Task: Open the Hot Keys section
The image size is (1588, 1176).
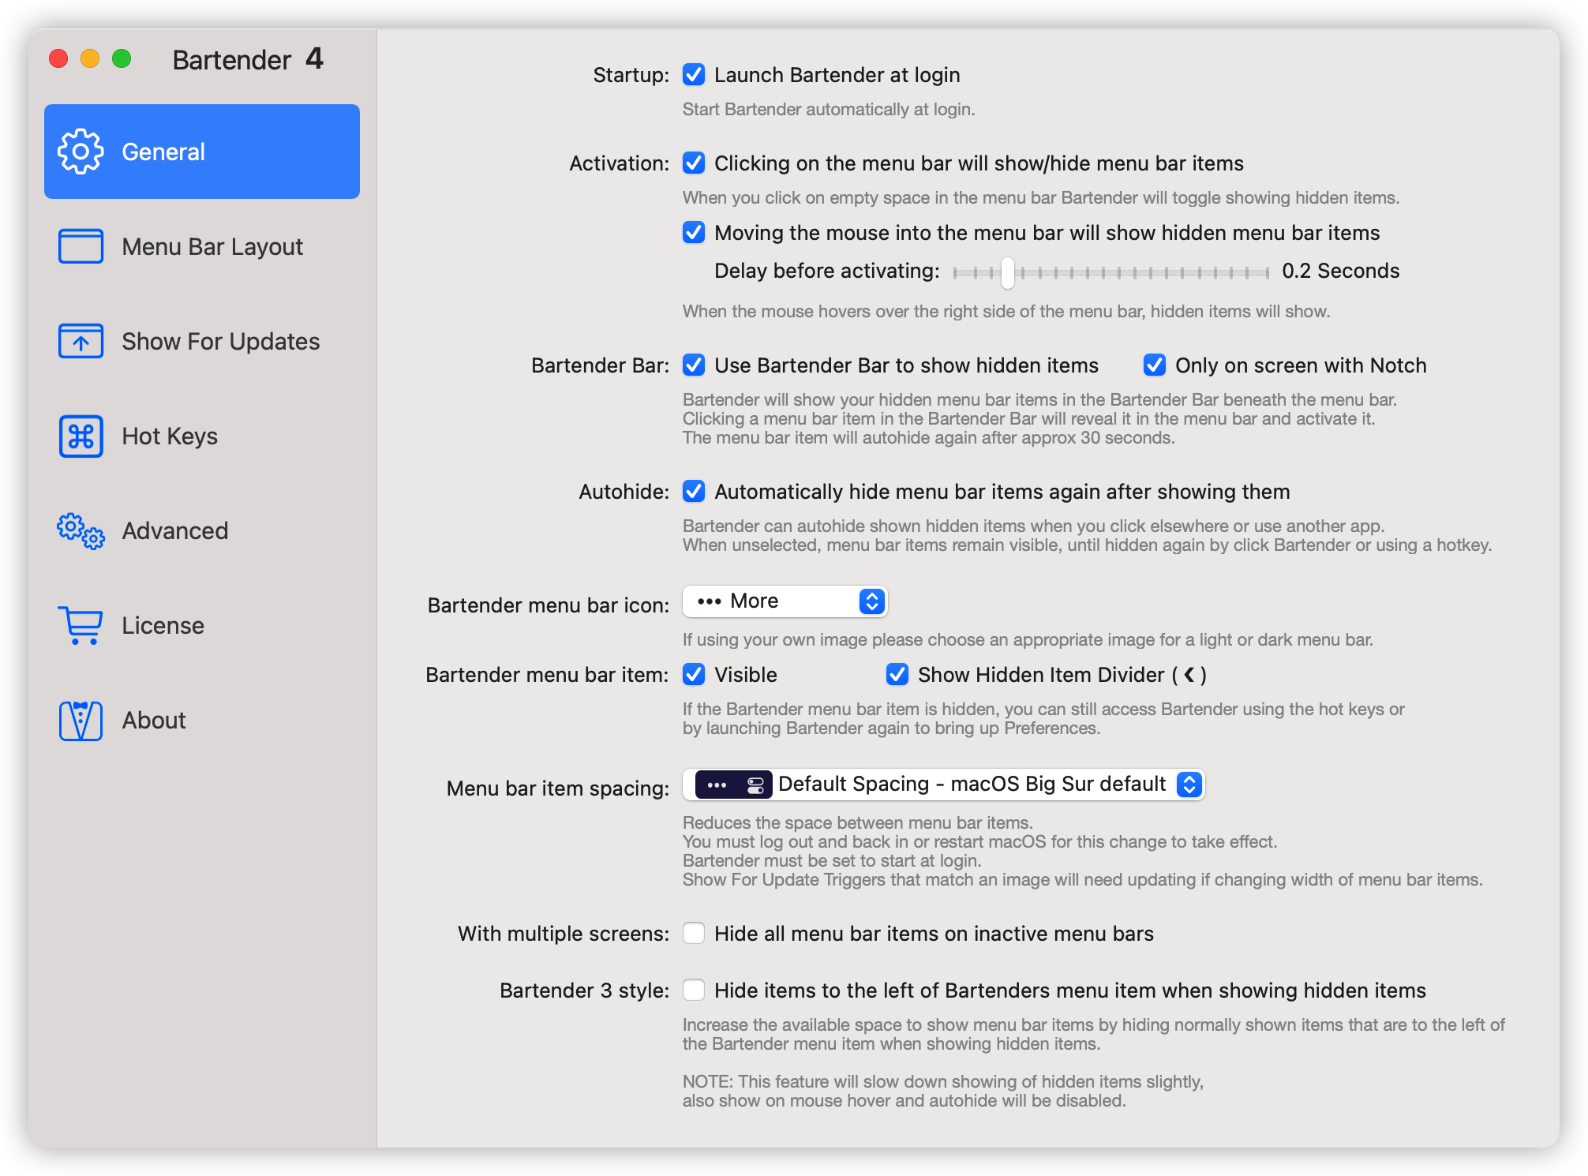Action: click(202, 436)
